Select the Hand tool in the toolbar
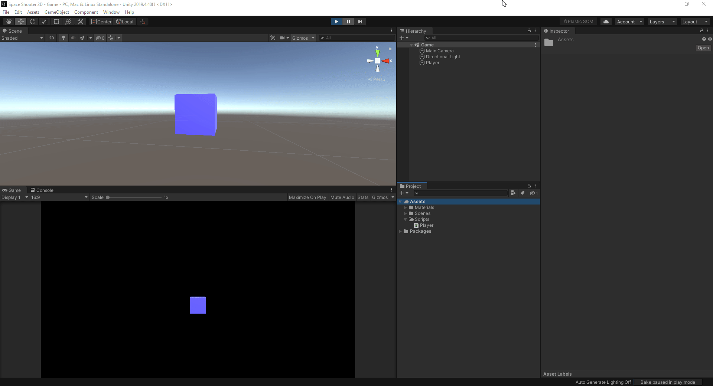Screen dimensions: 713x386 (8, 21)
